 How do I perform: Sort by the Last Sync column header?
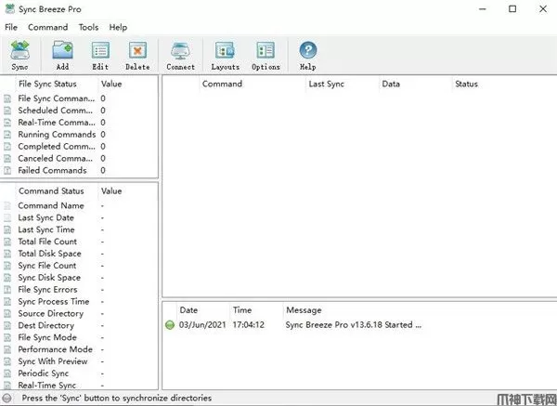328,84
